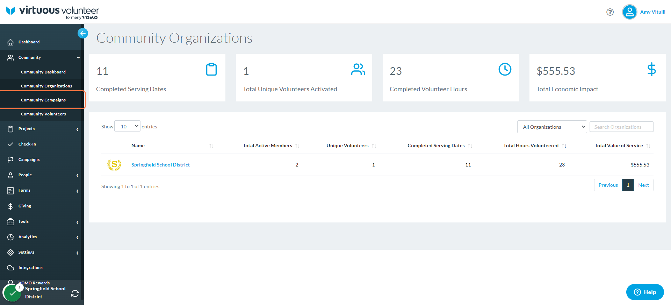Click the People person icon
Viewport: 671px width, 305px height.
(x=10, y=175)
